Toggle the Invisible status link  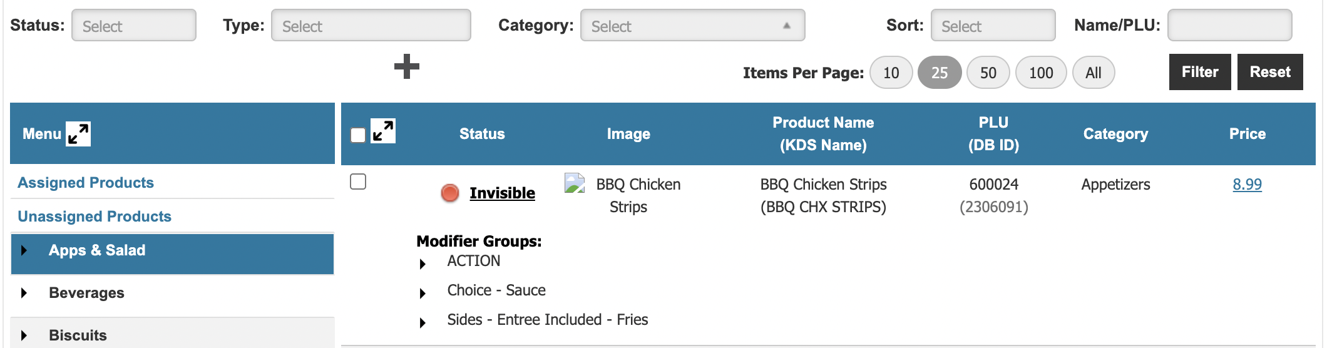502,193
